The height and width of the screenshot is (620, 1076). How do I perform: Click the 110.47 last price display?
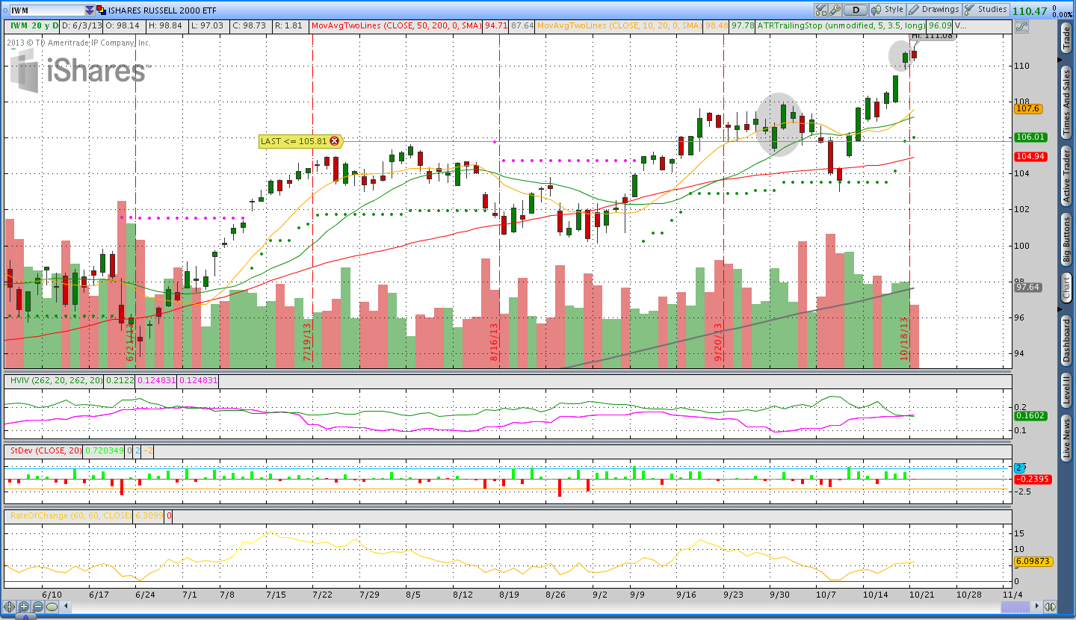[x=1031, y=10]
